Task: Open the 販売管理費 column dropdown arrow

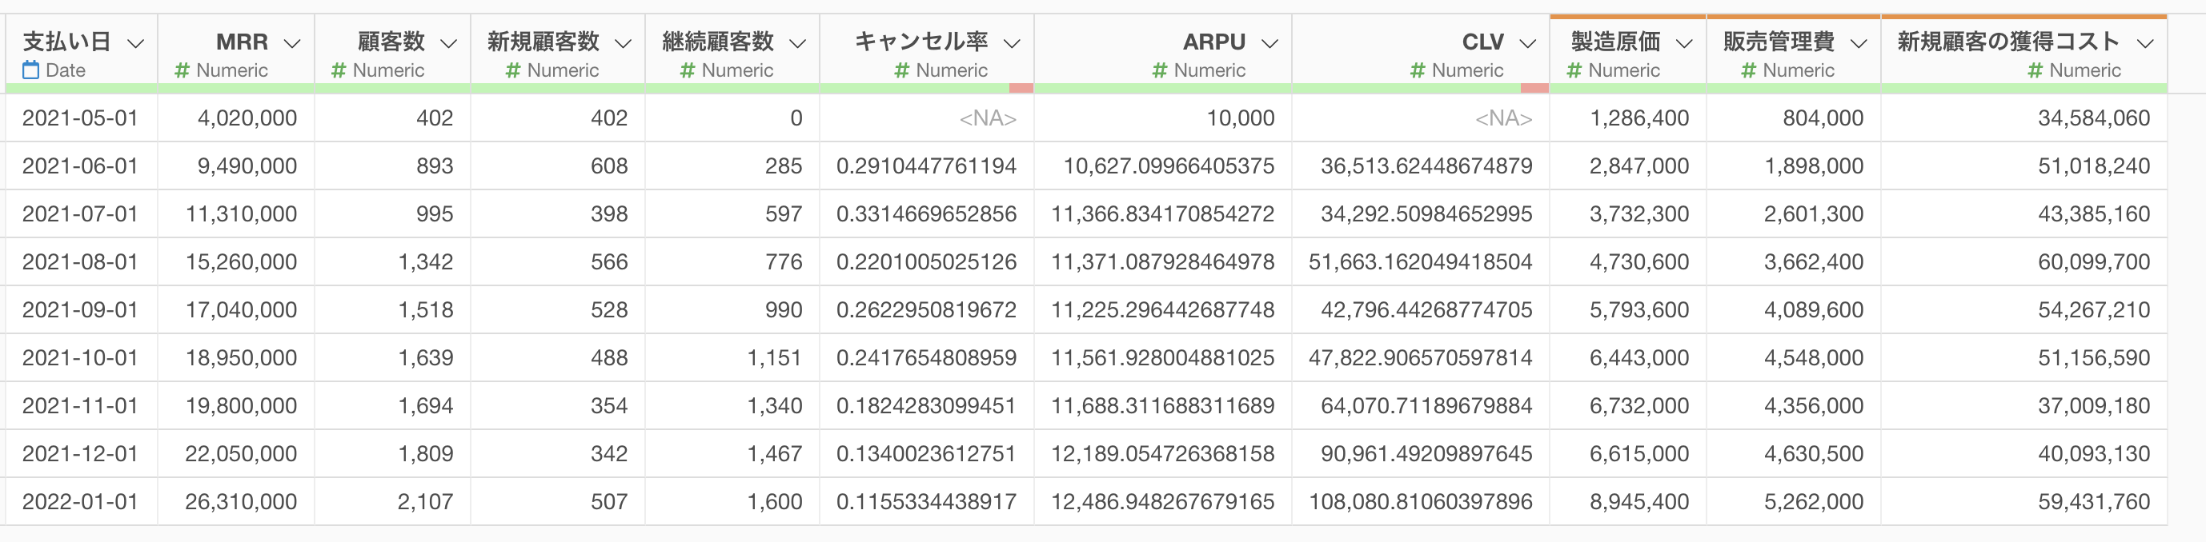Action: click(1859, 44)
